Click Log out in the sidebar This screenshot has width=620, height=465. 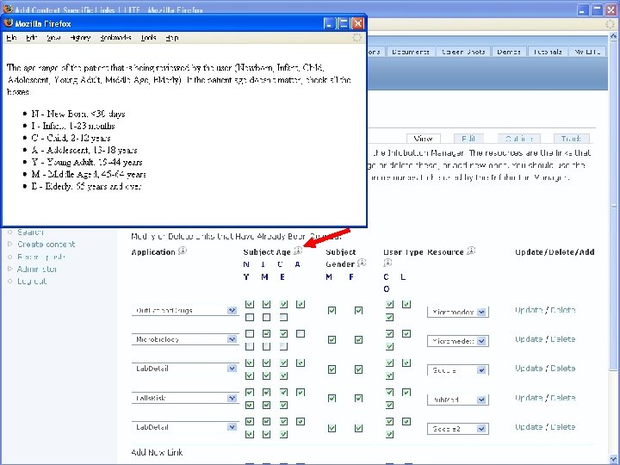point(32,281)
